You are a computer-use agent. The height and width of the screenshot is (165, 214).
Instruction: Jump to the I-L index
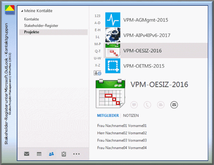[x=97, y=37]
